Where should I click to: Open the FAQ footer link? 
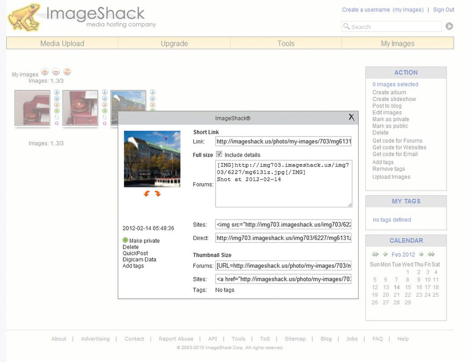click(x=377, y=339)
